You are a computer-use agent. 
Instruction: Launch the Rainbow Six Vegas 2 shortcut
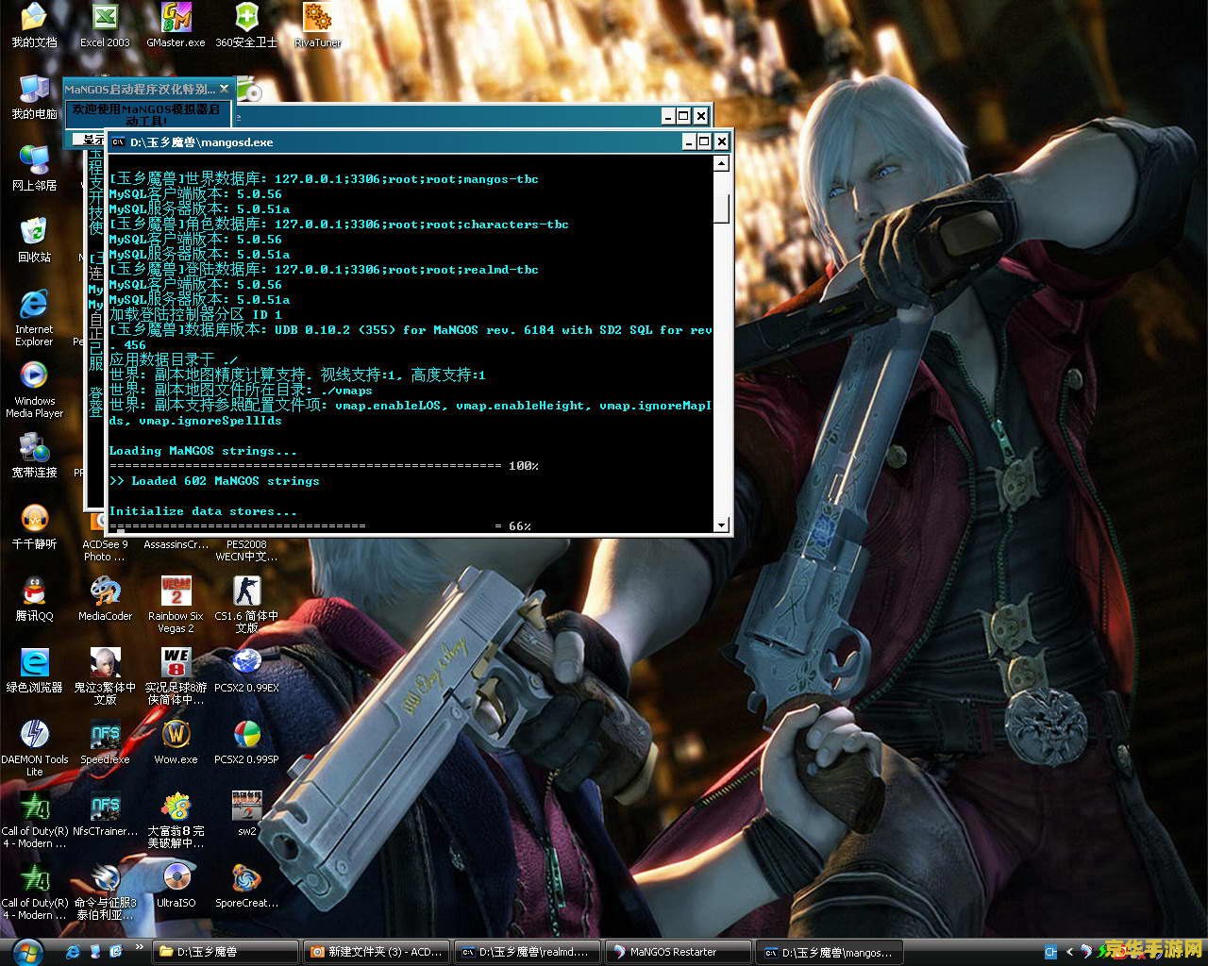[176, 605]
